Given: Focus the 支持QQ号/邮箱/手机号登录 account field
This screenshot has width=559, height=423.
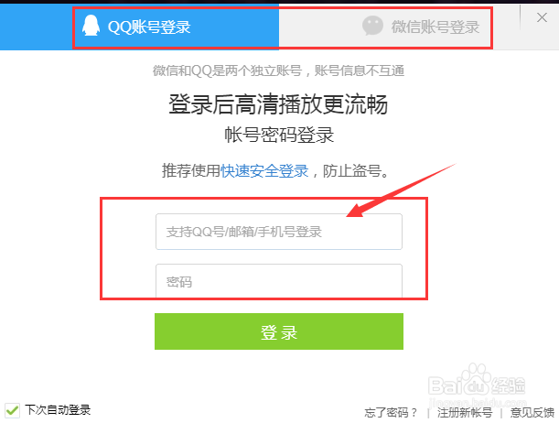Looking at the screenshot, I should pos(279,232).
